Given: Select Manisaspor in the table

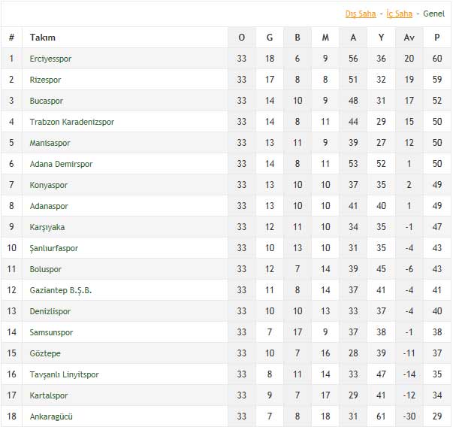Looking at the screenshot, I should point(50,143).
